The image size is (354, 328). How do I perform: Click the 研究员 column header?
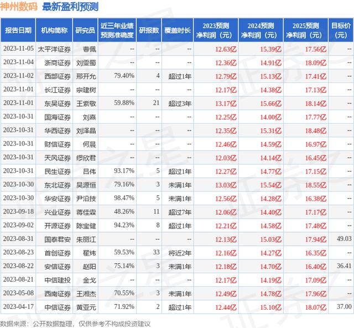click(x=85, y=30)
